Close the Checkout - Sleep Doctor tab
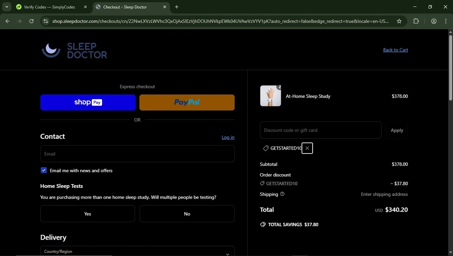Screen dimensions: 453x256 165,7
